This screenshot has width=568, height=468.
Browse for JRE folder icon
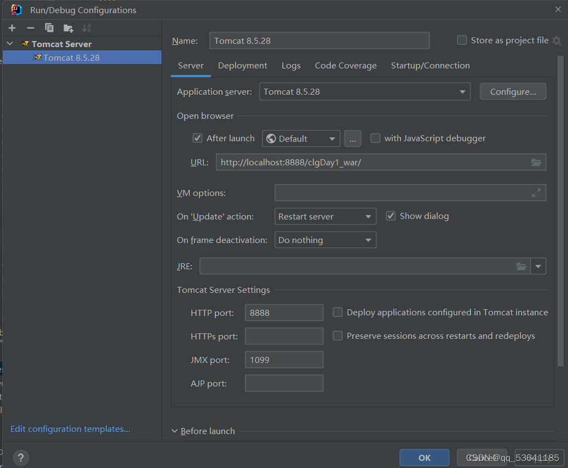tap(521, 267)
